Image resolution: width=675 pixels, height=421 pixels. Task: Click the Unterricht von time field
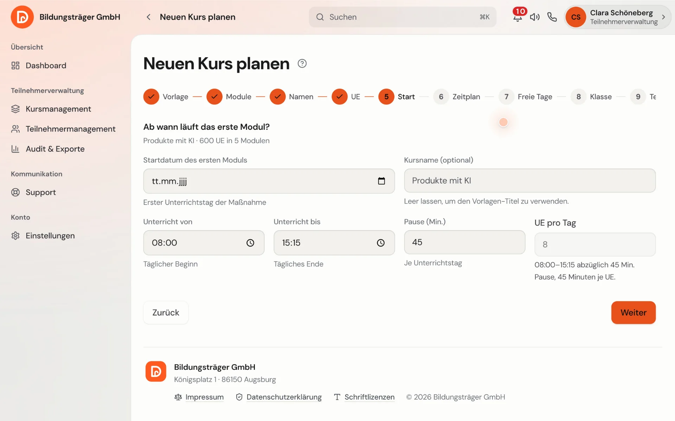204,243
